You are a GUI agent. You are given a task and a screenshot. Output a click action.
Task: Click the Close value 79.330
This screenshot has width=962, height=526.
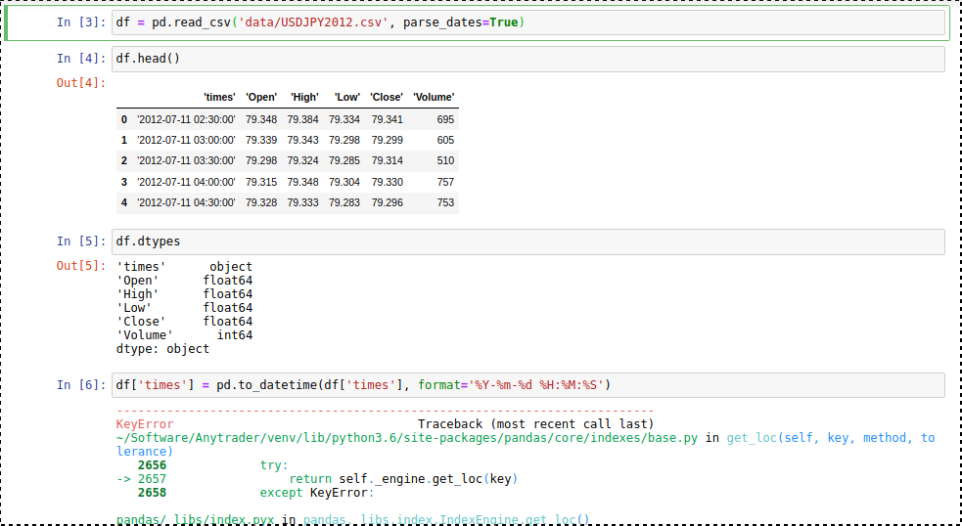[388, 182]
